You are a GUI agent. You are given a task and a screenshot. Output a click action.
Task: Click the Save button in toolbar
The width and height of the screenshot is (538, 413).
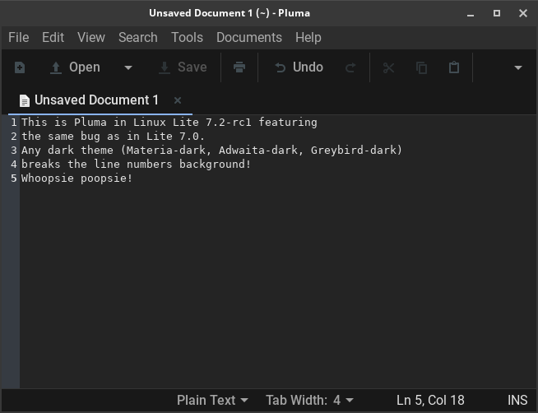pyautogui.click(x=183, y=67)
